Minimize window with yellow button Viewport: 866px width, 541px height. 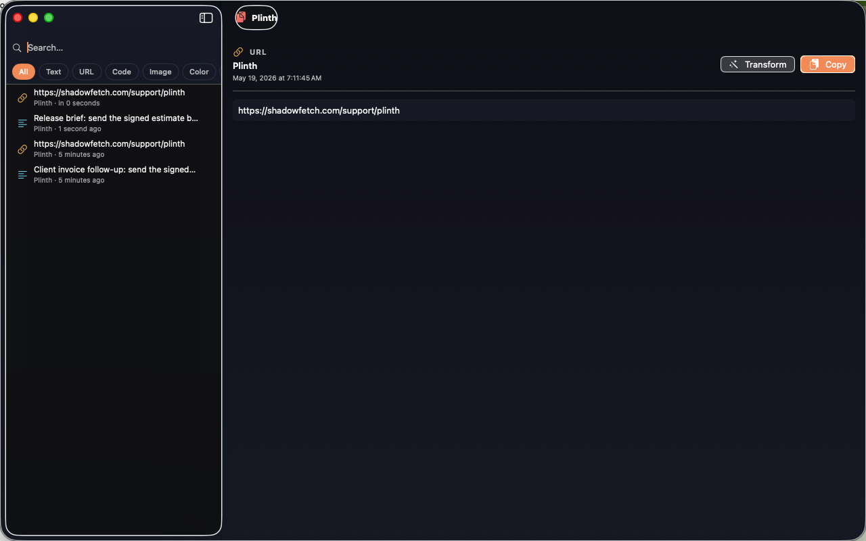[33, 18]
